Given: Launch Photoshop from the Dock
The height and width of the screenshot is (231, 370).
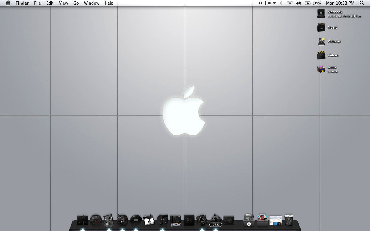Looking at the screenshot, I should pyautogui.click(x=189, y=220).
